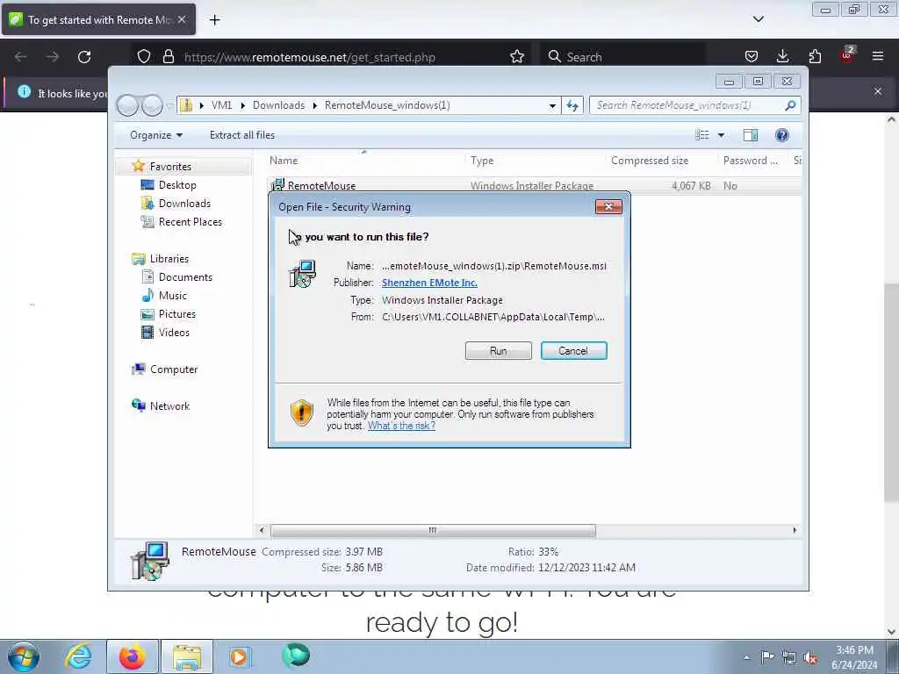The width and height of the screenshot is (899, 674).
Task: Cancel the Open File security warning
Action: tap(573, 351)
